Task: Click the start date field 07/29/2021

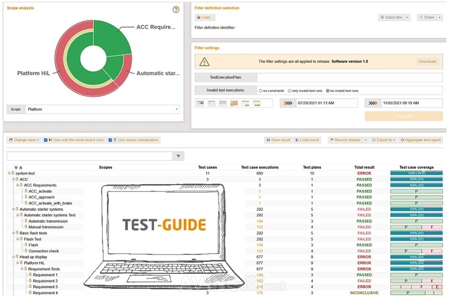Action: click(327, 103)
